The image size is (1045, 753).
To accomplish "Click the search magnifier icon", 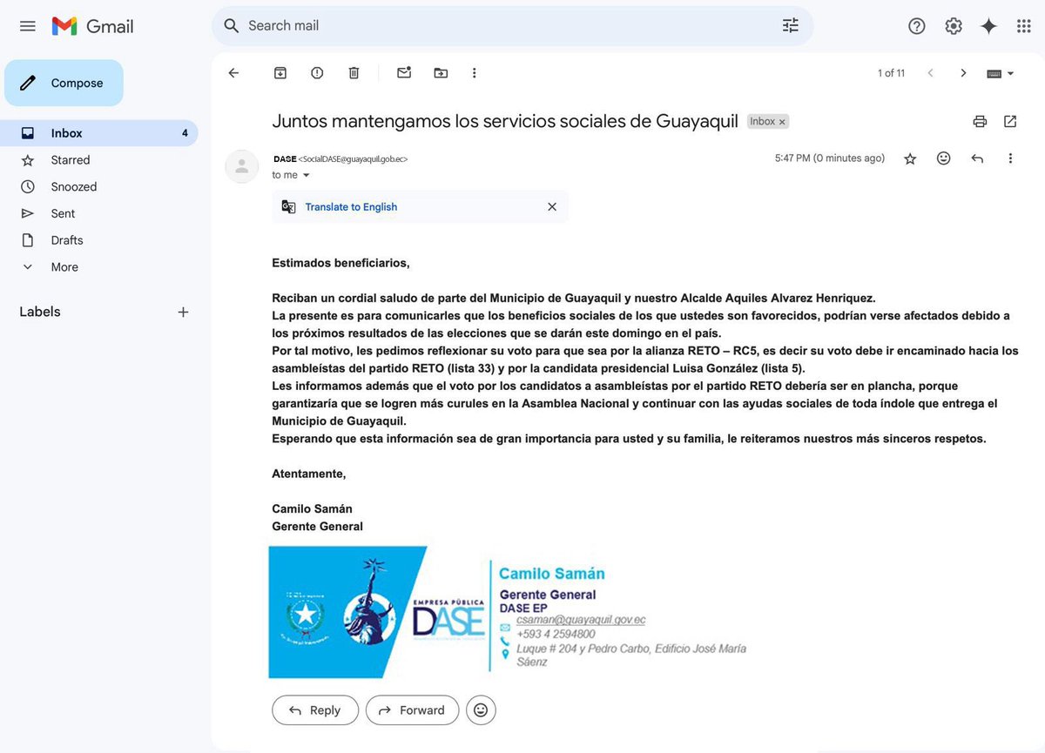I will pos(231,26).
